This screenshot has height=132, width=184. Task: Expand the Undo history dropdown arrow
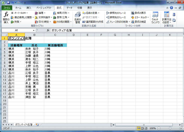15,3
